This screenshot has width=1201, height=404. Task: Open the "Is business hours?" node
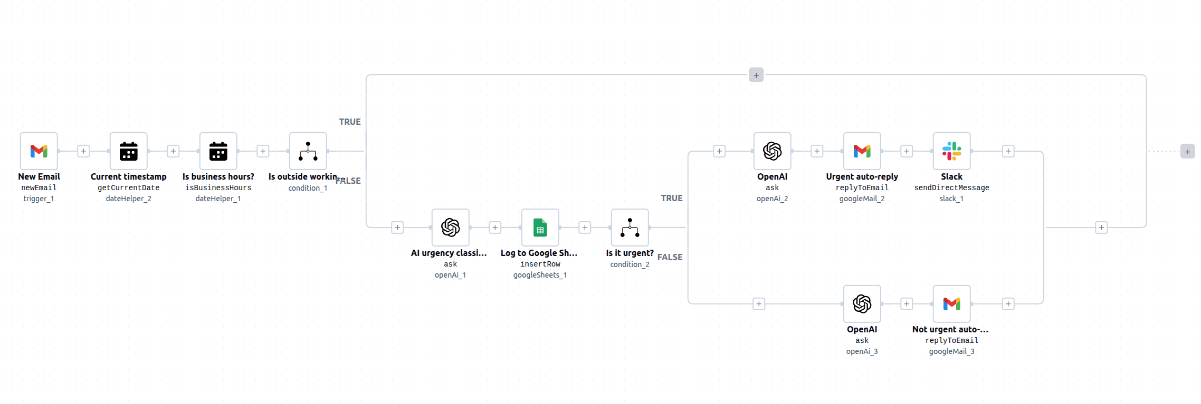coord(218,151)
